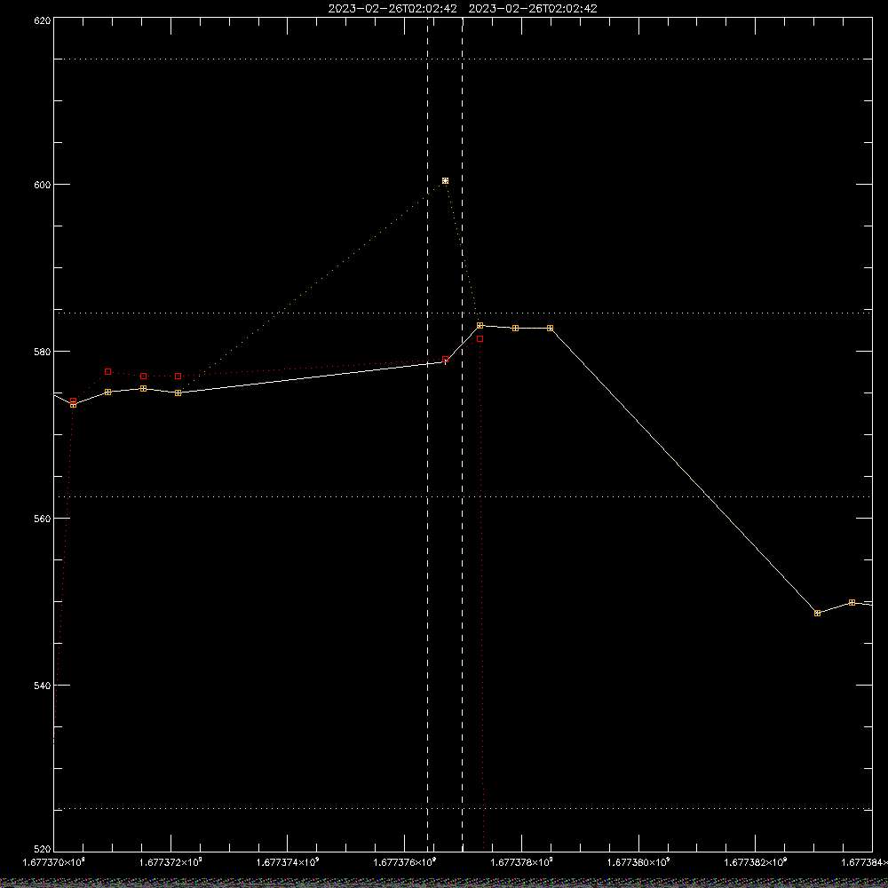Viewport: 888px width, 888px height.
Task: Click the x-axis label 1.677382×10⁹
Action: 756,862
